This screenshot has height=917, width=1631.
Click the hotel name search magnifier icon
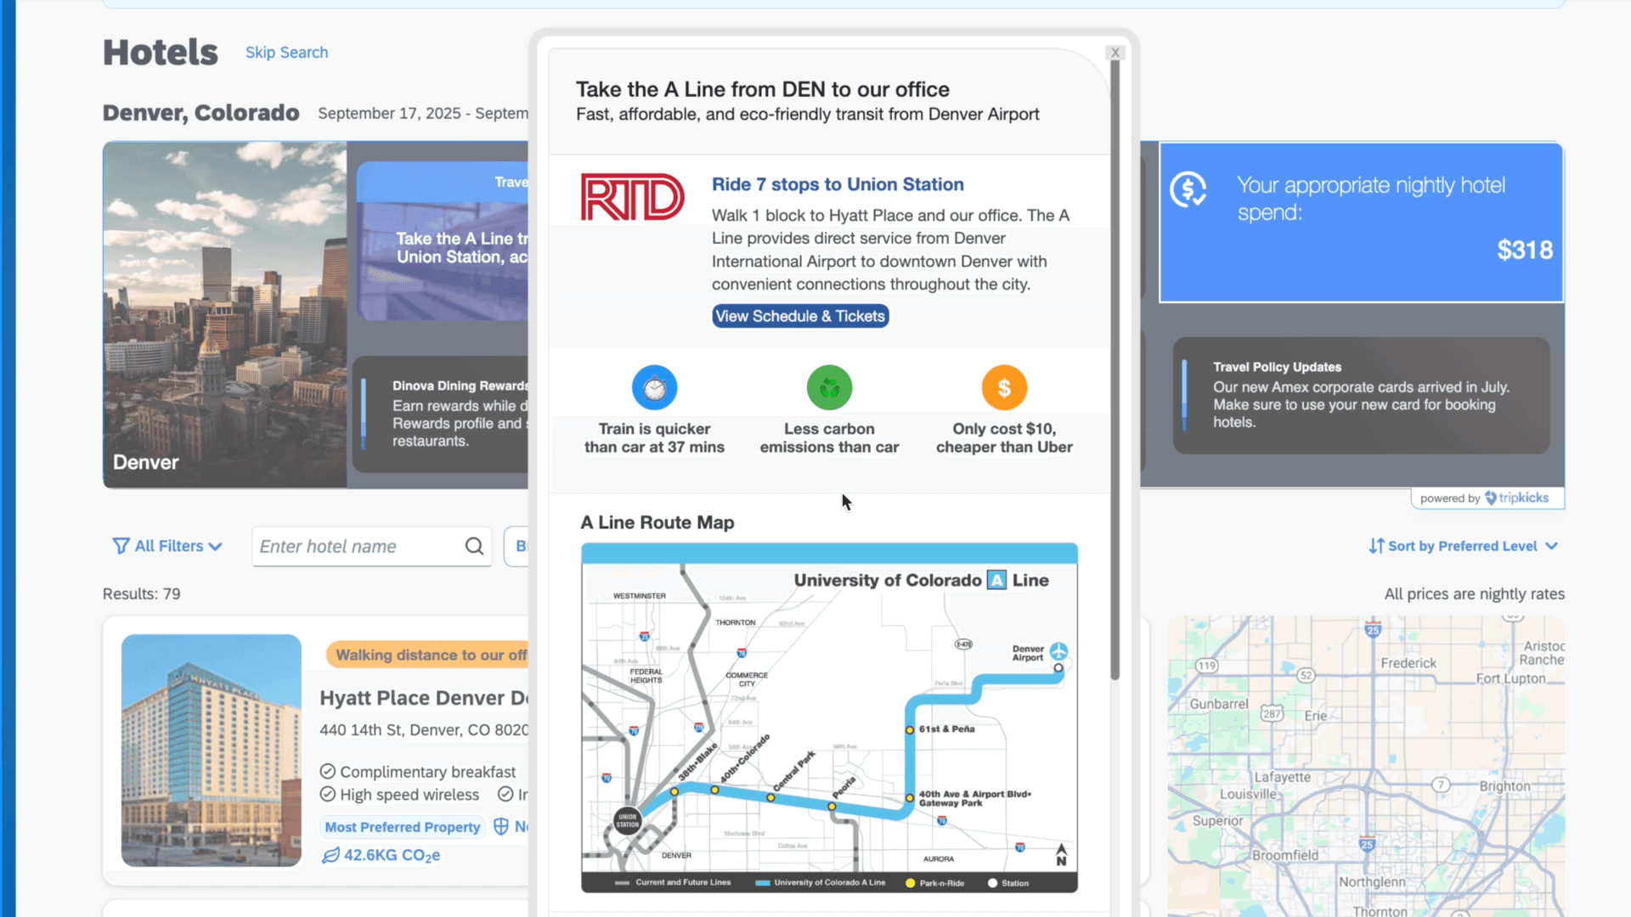pyautogui.click(x=474, y=546)
